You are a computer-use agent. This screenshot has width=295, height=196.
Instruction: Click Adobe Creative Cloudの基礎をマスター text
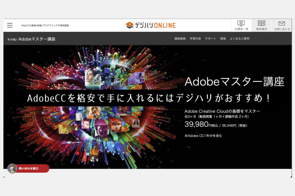click(x=222, y=111)
